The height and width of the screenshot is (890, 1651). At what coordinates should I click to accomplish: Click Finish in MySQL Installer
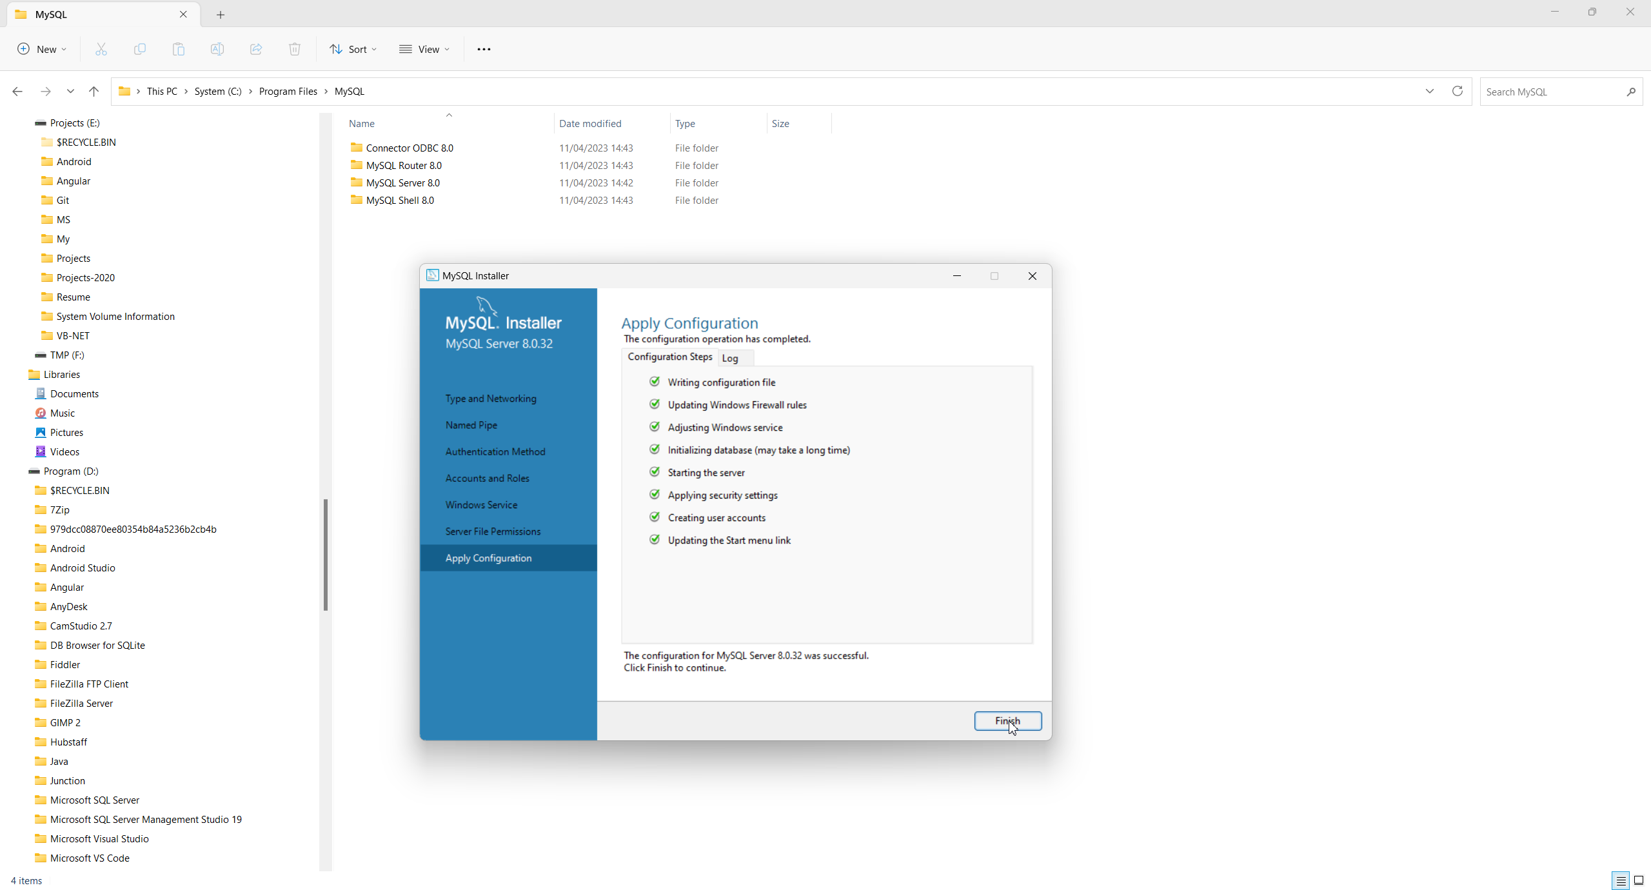point(1007,720)
